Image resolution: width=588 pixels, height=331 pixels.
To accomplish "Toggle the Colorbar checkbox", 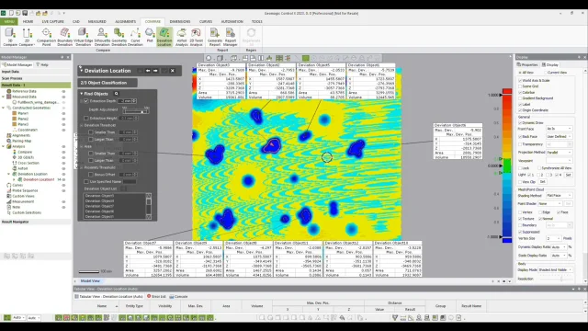I will point(520,92).
